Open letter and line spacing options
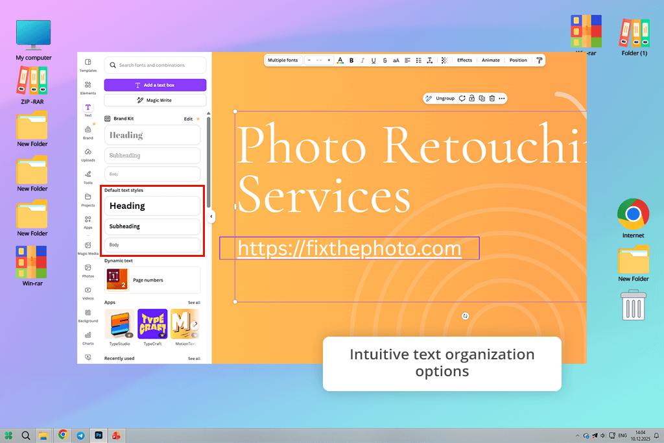Image resolution: width=664 pixels, height=443 pixels. [x=430, y=60]
